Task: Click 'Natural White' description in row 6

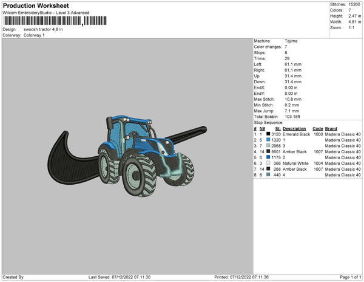Action: [x=296, y=163]
